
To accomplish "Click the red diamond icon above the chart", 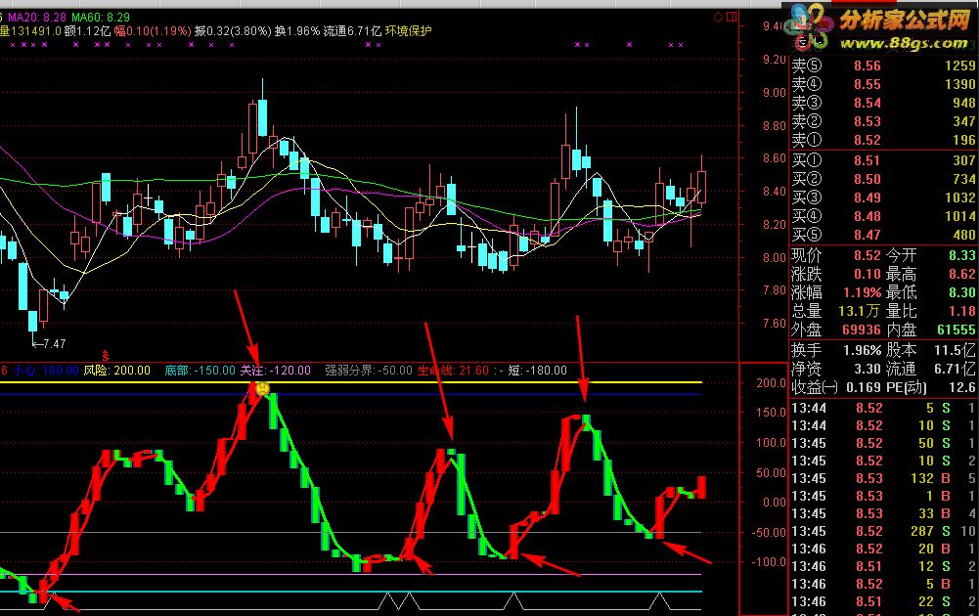I will 719,17.
